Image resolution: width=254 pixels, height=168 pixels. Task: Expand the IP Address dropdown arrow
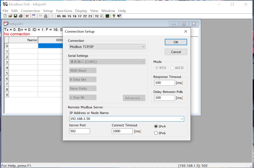(x=182, y=119)
